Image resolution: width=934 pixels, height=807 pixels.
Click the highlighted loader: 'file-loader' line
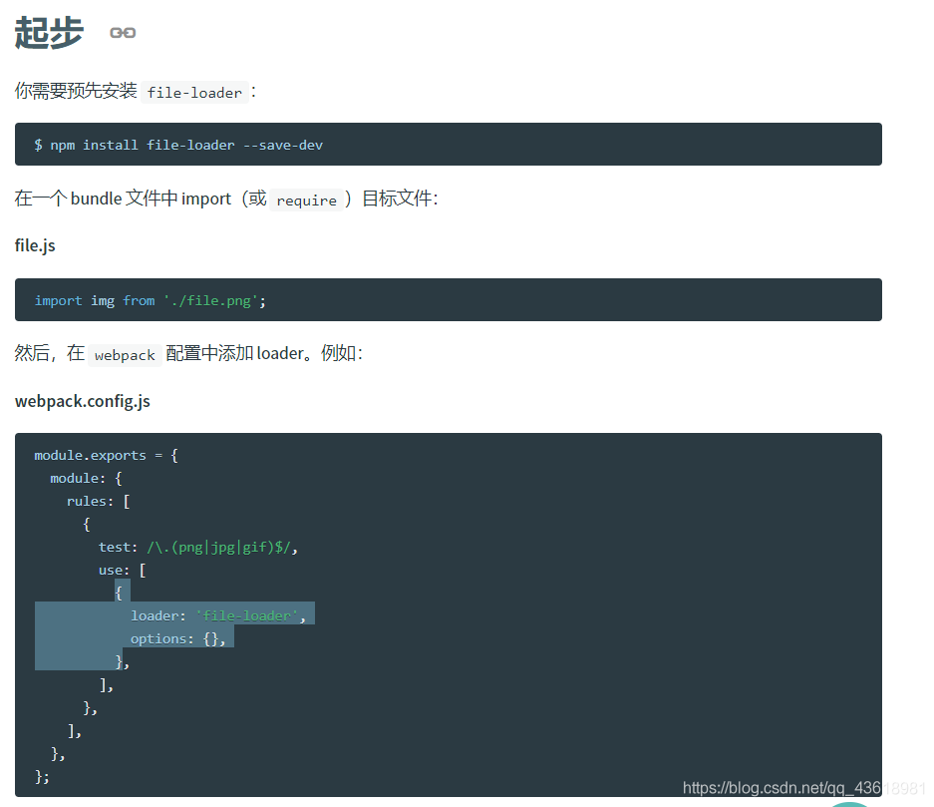coord(218,615)
